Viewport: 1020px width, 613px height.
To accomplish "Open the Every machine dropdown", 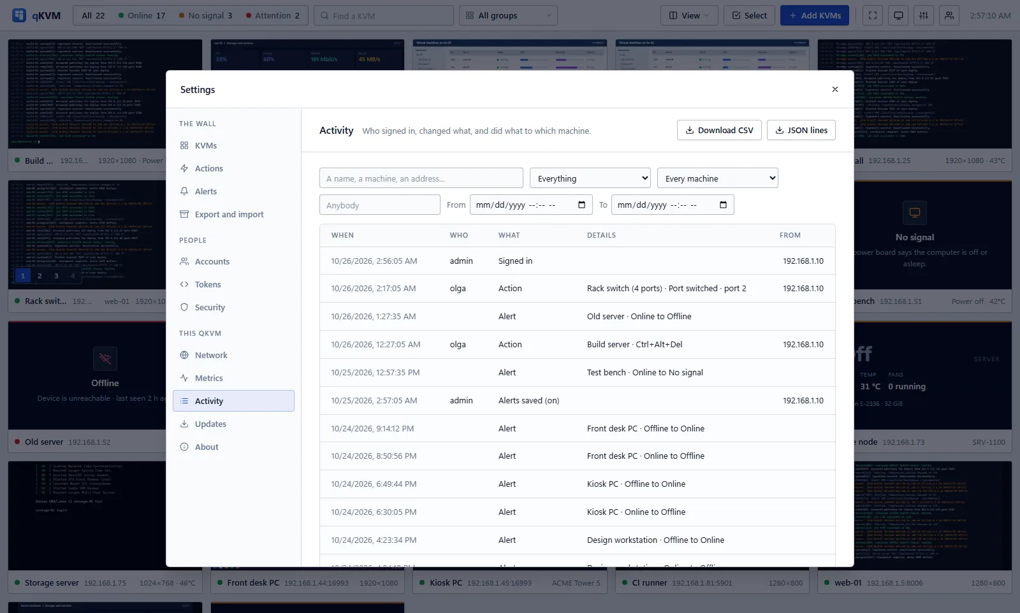I will click(x=718, y=178).
